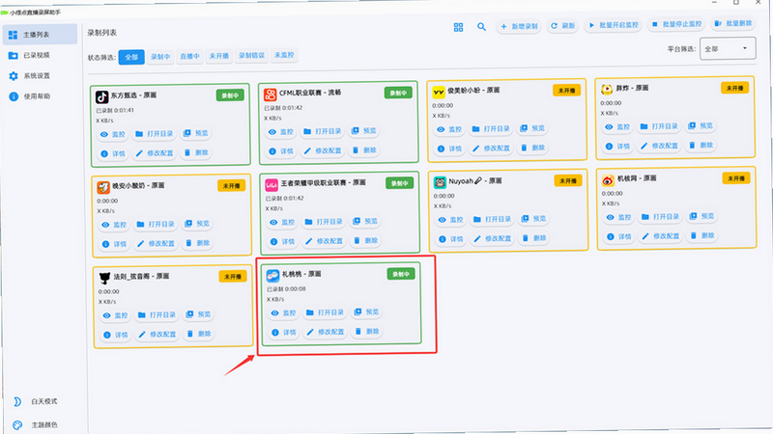Click the black cat logo on 法则_弦音阁 card
This screenshot has height=434, width=773.
[x=105, y=278]
